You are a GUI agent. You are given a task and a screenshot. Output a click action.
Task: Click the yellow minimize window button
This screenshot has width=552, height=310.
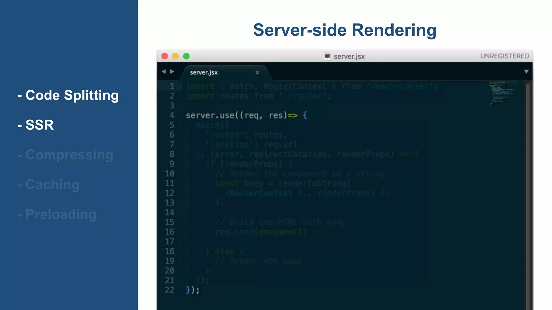coord(175,56)
